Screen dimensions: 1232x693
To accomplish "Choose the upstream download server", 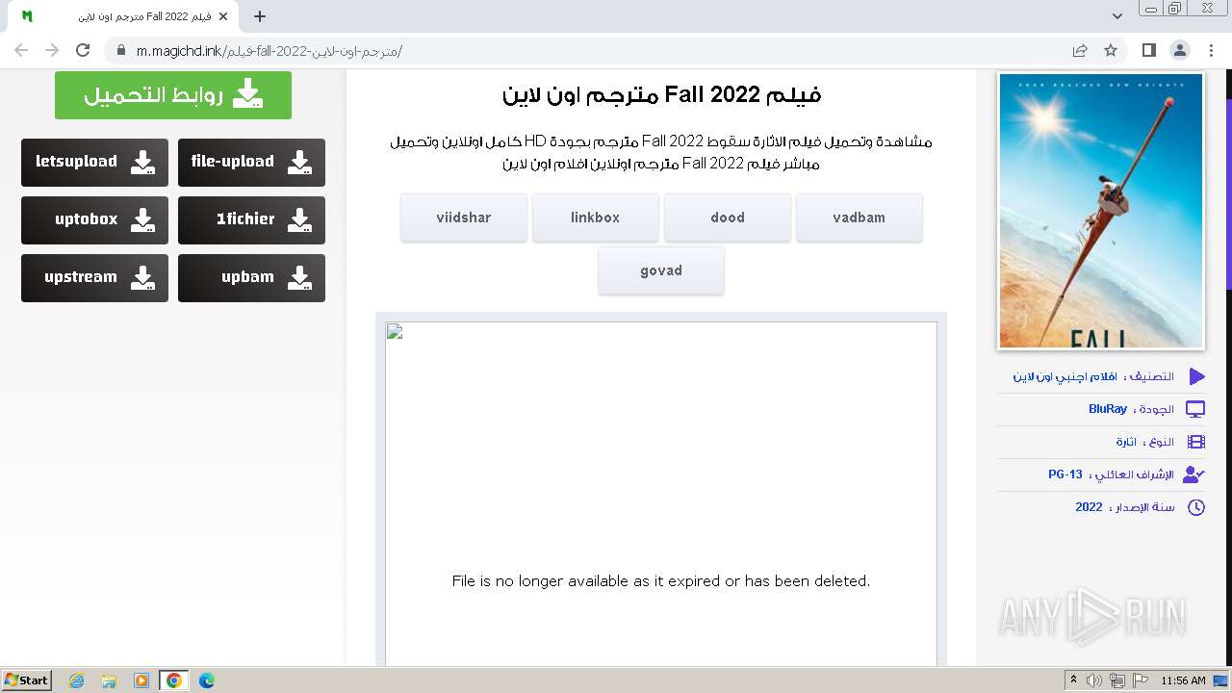I will click(x=94, y=277).
